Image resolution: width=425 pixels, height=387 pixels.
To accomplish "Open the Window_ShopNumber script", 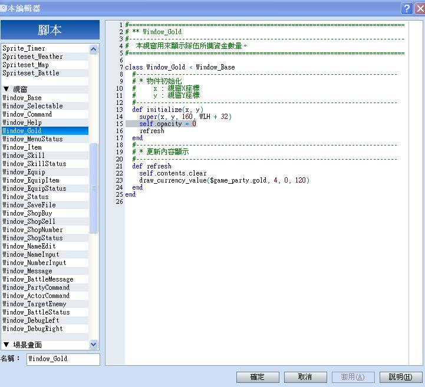I will click(45, 230).
